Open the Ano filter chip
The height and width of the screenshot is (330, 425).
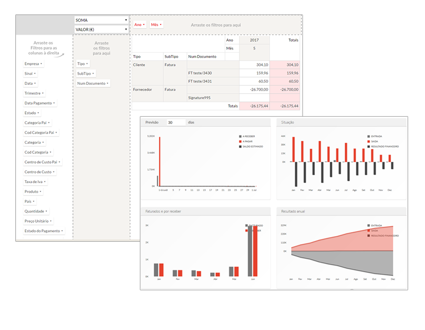point(139,25)
